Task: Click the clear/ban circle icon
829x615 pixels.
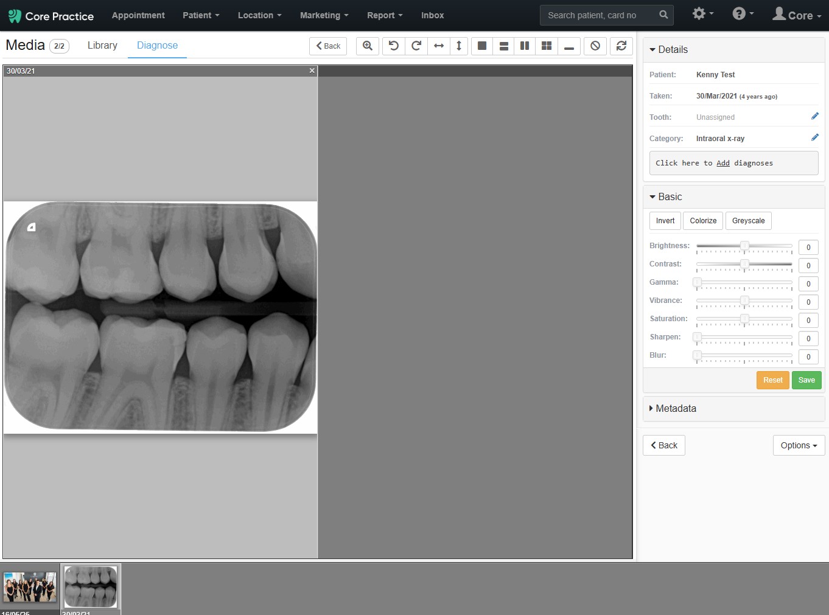Action: point(595,46)
